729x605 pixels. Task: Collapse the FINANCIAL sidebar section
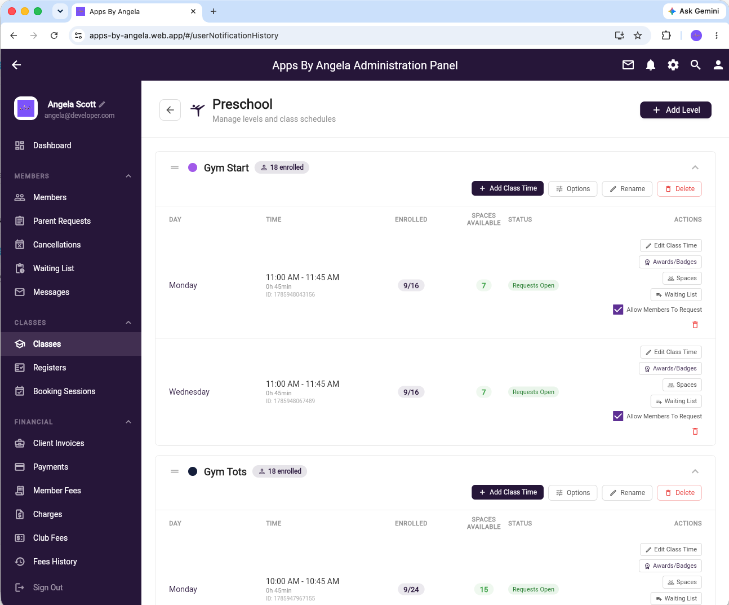(x=128, y=422)
